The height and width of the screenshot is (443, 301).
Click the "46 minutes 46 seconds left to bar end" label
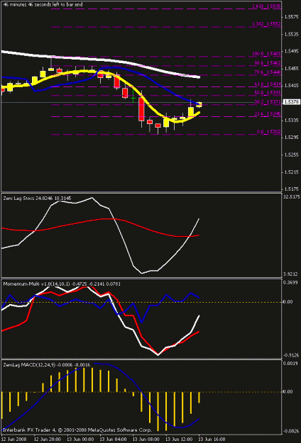(43, 5)
